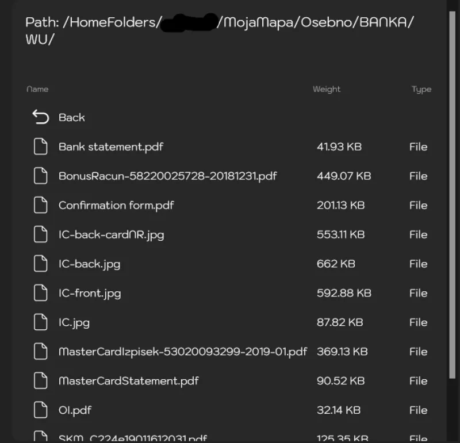Click the file icon next to Confirmation form.pdf

[40, 205]
